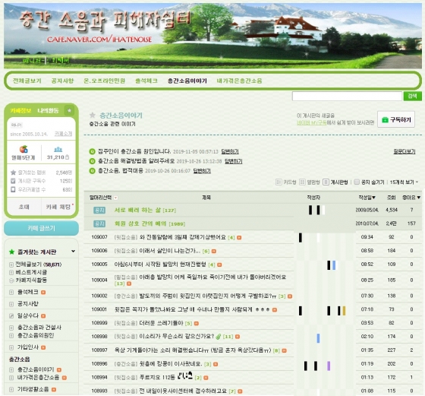
Task: Click the 카페소개 link
Action: [x=63, y=134]
